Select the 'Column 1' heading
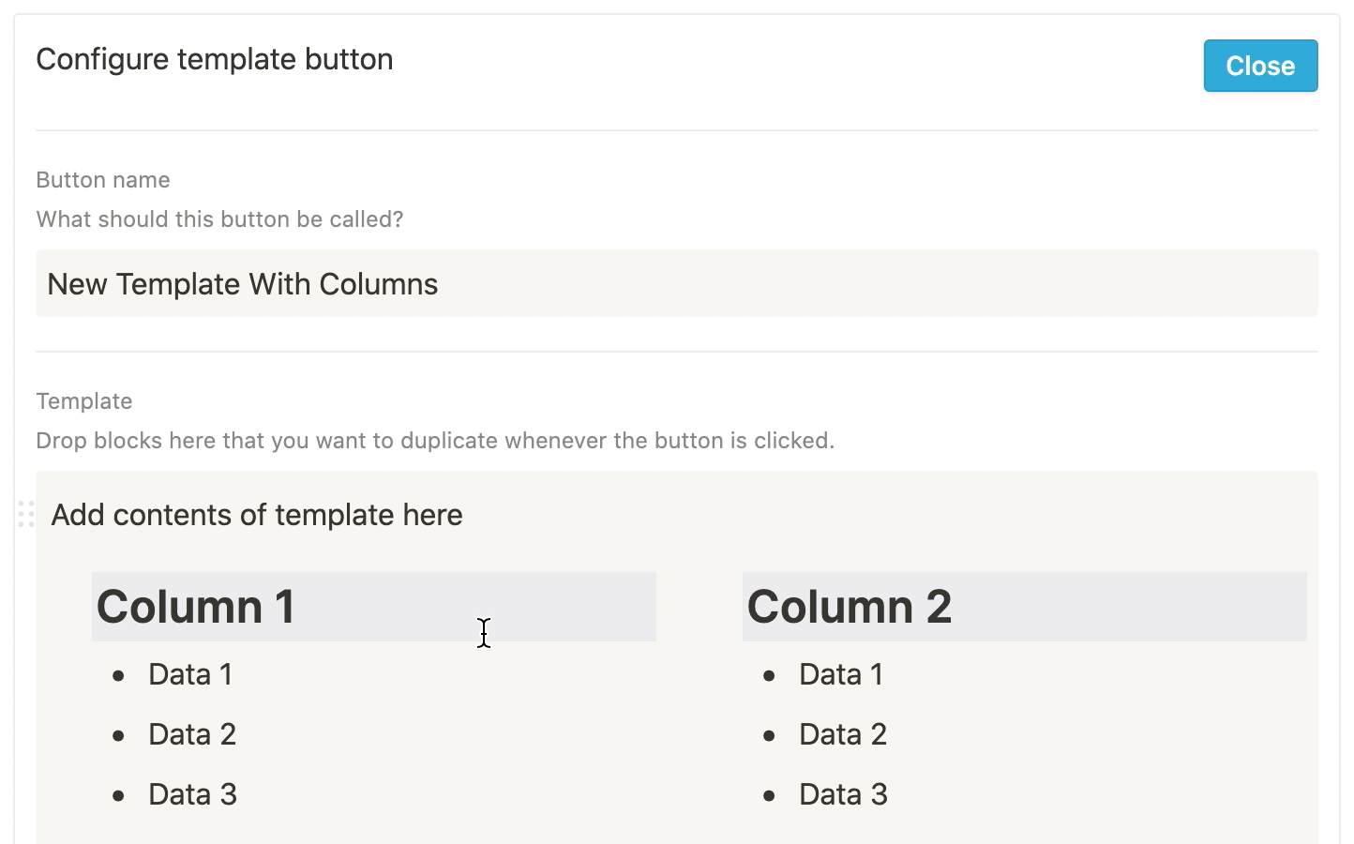 195,607
